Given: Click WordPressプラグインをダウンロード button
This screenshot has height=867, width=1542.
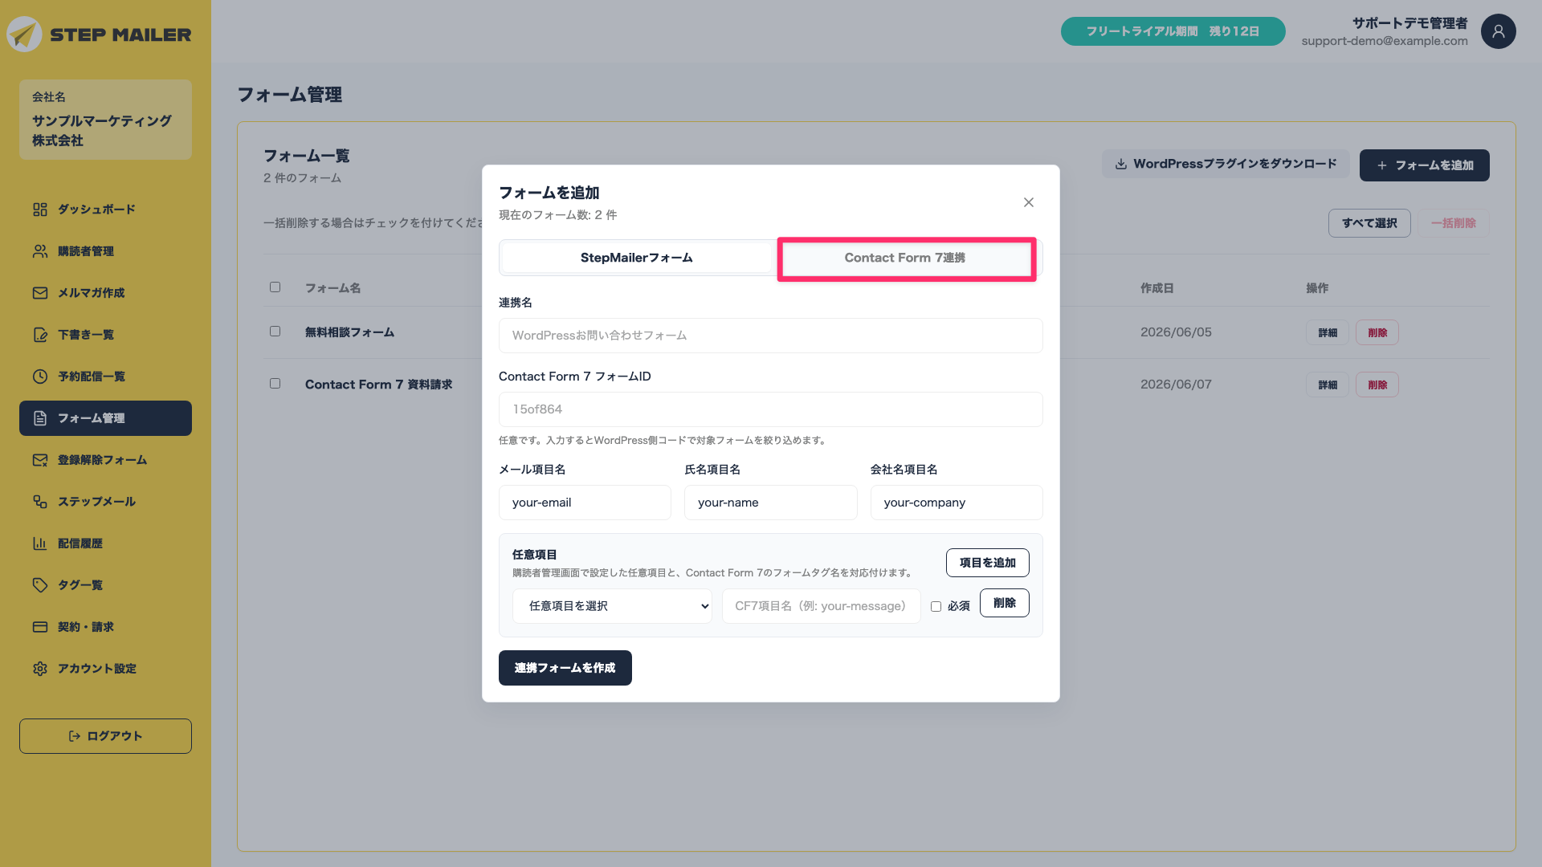Looking at the screenshot, I should tap(1226, 164).
